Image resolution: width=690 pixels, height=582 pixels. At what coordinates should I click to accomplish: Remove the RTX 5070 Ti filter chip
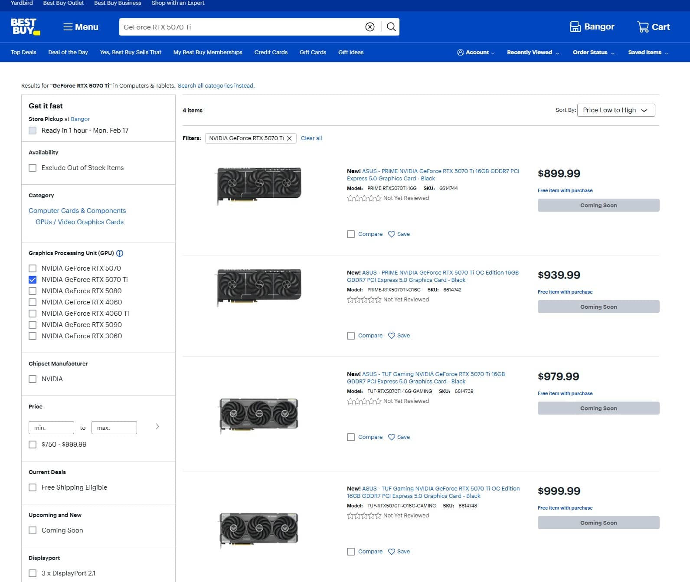click(289, 138)
